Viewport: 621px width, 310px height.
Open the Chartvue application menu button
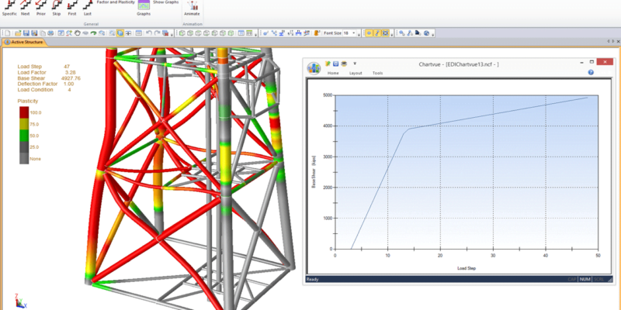[x=314, y=67]
